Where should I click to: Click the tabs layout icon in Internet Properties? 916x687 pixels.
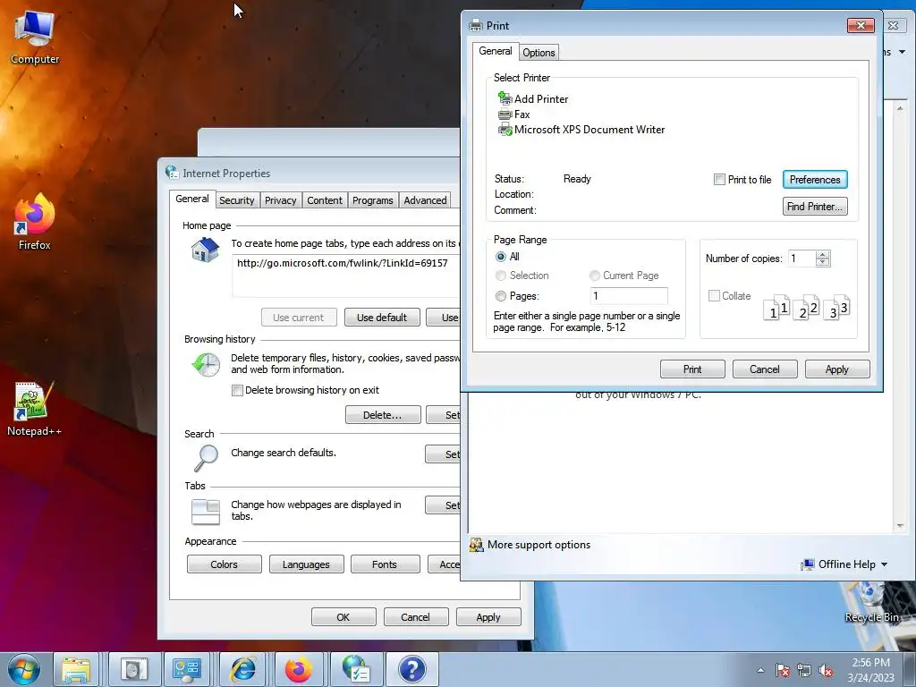[x=206, y=512]
